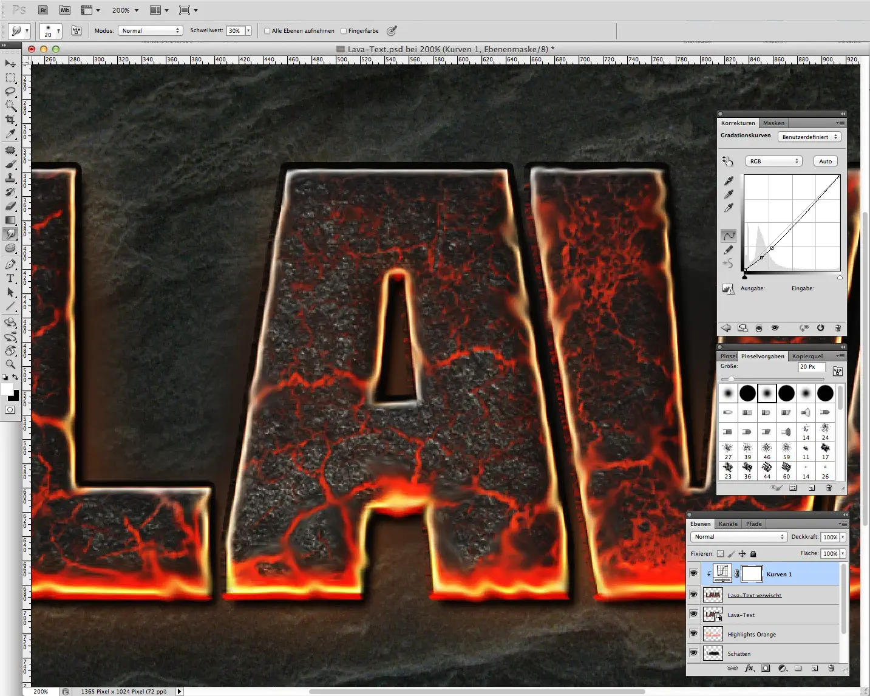This screenshot has width=870, height=696.
Task: Open the Masken tab in the adjustments panel
Action: (773, 123)
